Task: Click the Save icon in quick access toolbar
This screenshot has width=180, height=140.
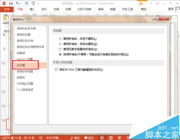Action: point(11,3)
